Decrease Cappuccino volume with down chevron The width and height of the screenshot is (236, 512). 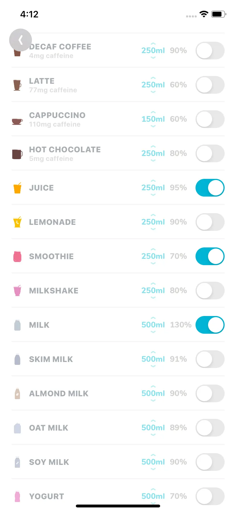click(x=153, y=126)
